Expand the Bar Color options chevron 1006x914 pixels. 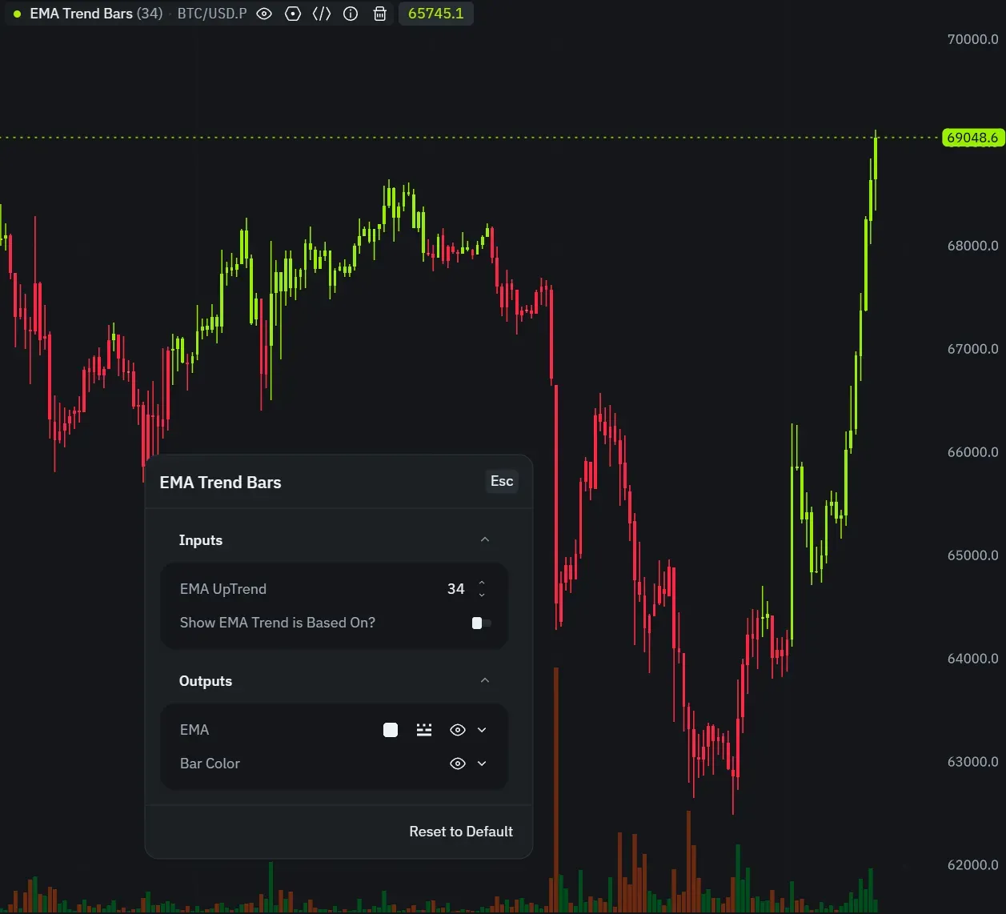click(482, 764)
